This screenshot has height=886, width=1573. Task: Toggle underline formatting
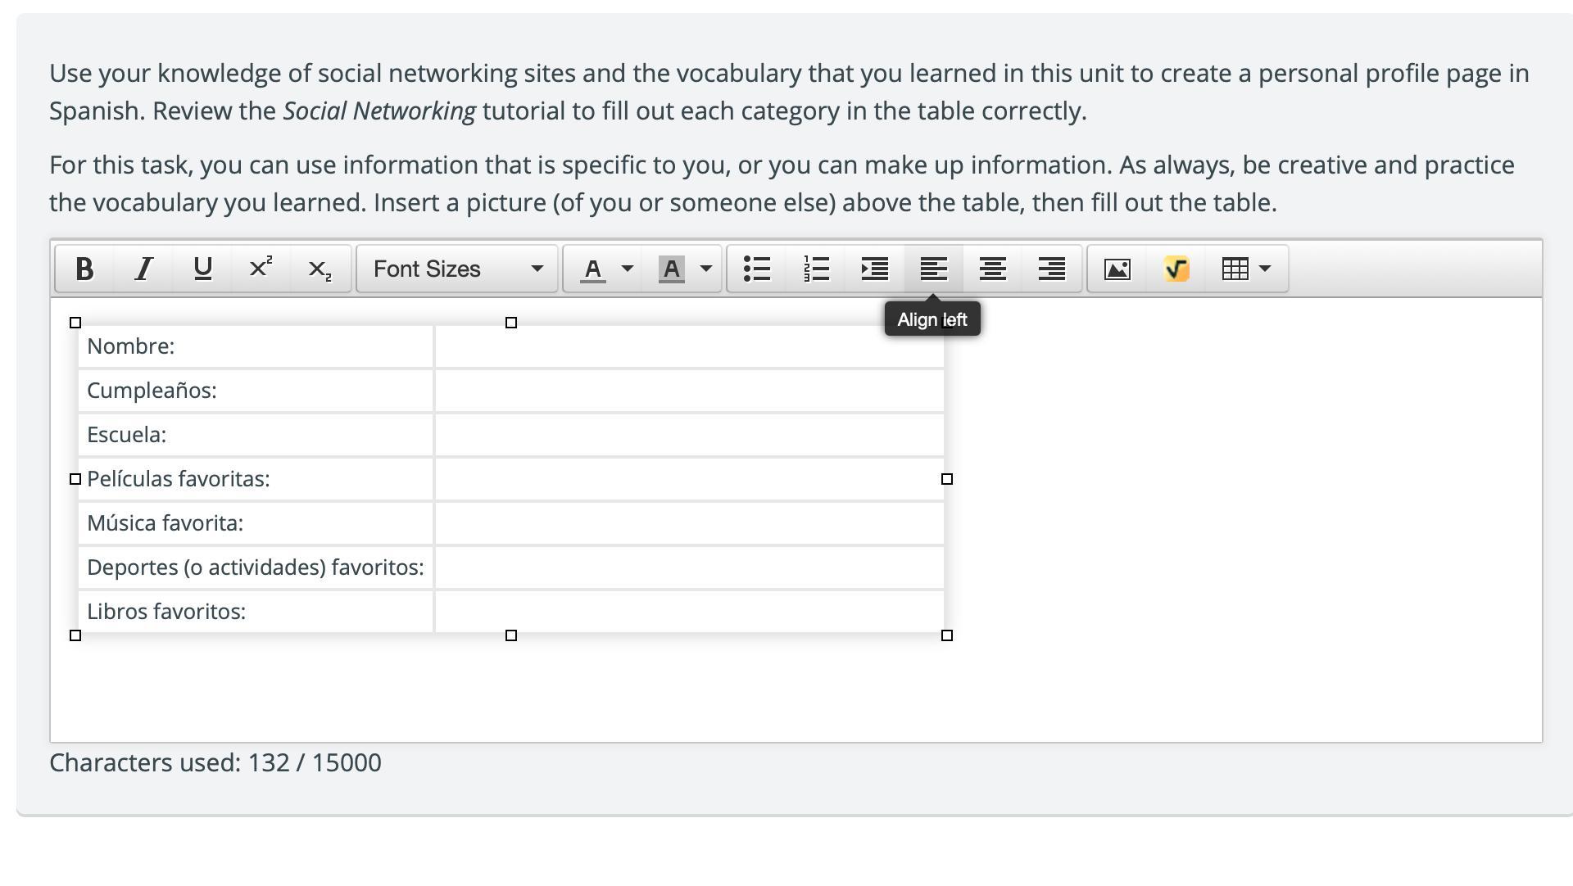(x=202, y=269)
